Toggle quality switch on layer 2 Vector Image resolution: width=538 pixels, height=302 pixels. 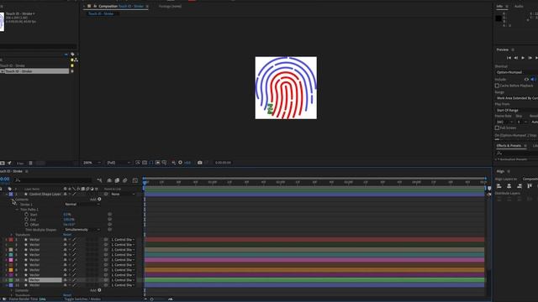pos(74,240)
